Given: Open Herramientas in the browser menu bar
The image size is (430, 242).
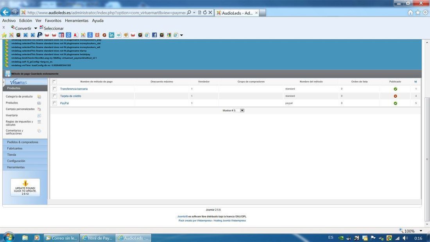Looking at the screenshot, I should click(77, 21).
